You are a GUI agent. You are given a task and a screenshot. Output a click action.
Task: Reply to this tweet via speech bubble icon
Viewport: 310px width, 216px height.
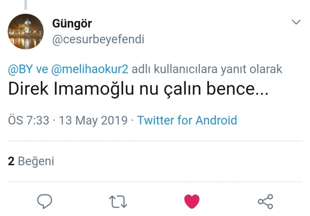[45, 201]
